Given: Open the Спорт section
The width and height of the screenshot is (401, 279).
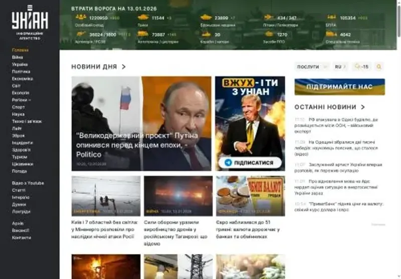Looking at the screenshot, I should point(19,107).
